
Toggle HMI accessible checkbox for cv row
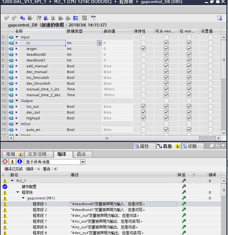coord(166,43)
